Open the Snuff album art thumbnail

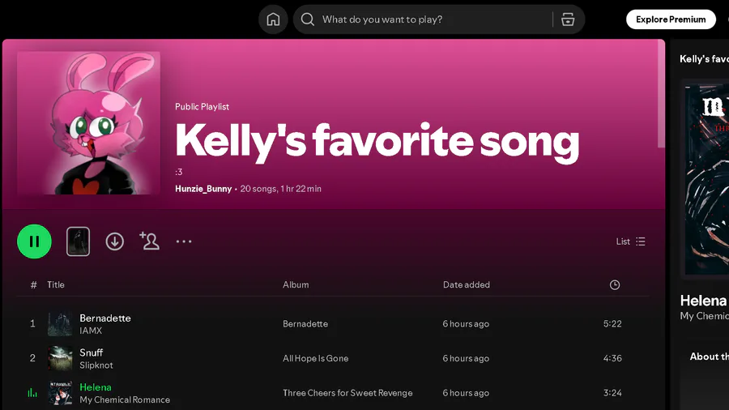tap(60, 358)
